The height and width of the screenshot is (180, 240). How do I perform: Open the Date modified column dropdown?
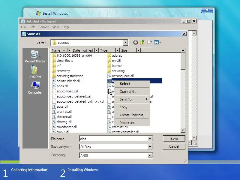click(97, 50)
